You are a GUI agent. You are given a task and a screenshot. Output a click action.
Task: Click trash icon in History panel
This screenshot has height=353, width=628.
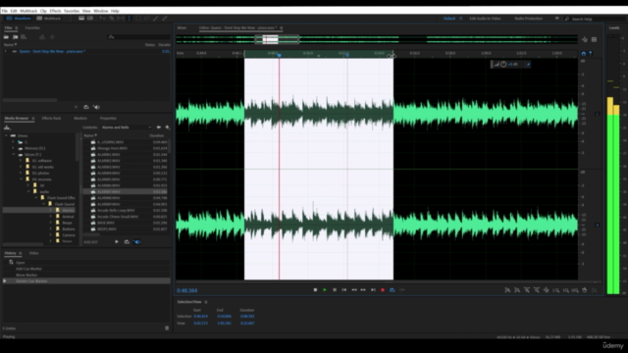click(167, 328)
